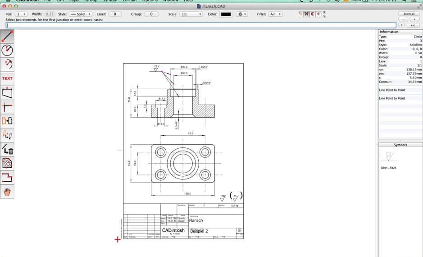Activate the hand pan tool
Image resolution: width=423 pixels, height=257 pixels.
tap(8, 192)
